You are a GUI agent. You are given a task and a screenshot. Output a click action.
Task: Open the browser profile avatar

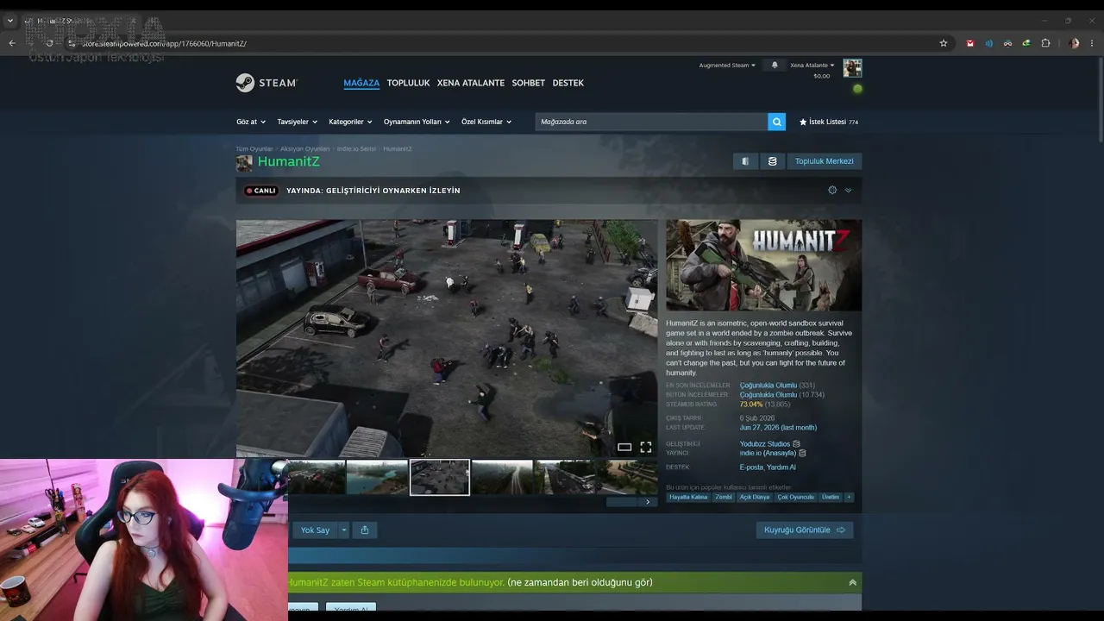point(1074,43)
